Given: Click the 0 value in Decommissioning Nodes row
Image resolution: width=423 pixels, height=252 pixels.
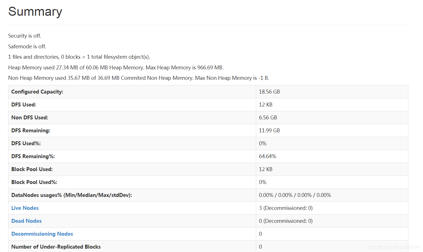Looking at the screenshot, I should [260, 234].
